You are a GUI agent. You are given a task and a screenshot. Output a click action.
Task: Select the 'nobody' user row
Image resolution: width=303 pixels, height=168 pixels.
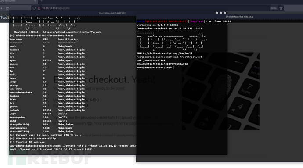coord(47,110)
